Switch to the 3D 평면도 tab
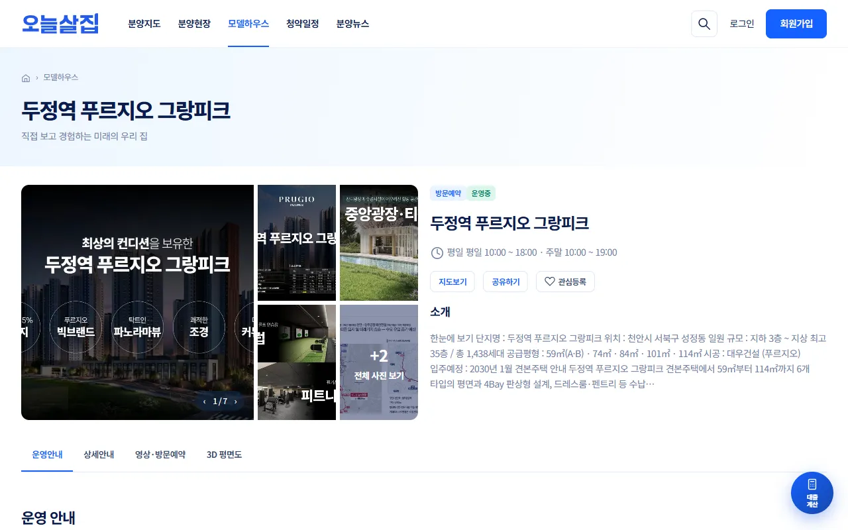This screenshot has width=848, height=530. point(224,454)
